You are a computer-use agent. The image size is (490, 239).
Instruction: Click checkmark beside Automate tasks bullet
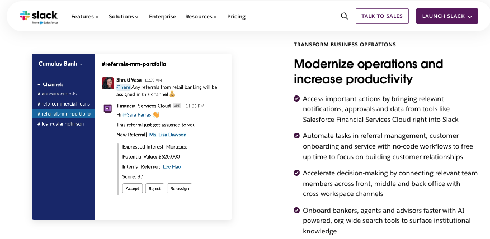pyautogui.click(x=296, y=136)
